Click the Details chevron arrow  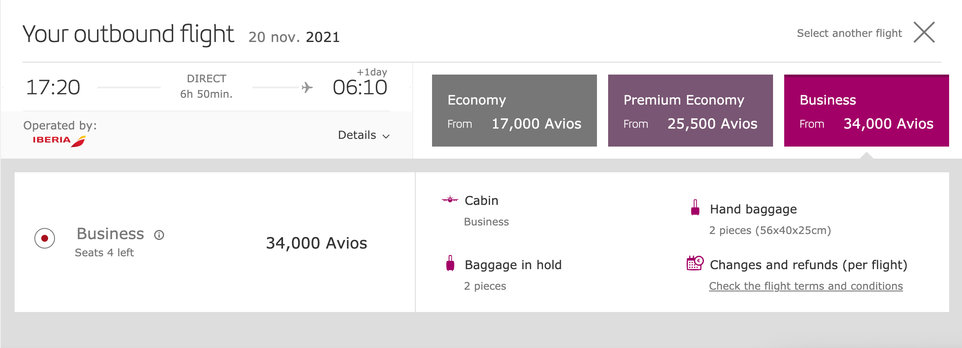point(385,136)
